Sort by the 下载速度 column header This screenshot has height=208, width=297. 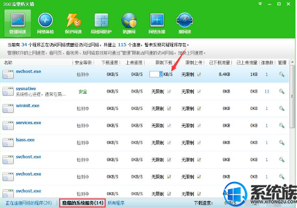tap(110, 63)
